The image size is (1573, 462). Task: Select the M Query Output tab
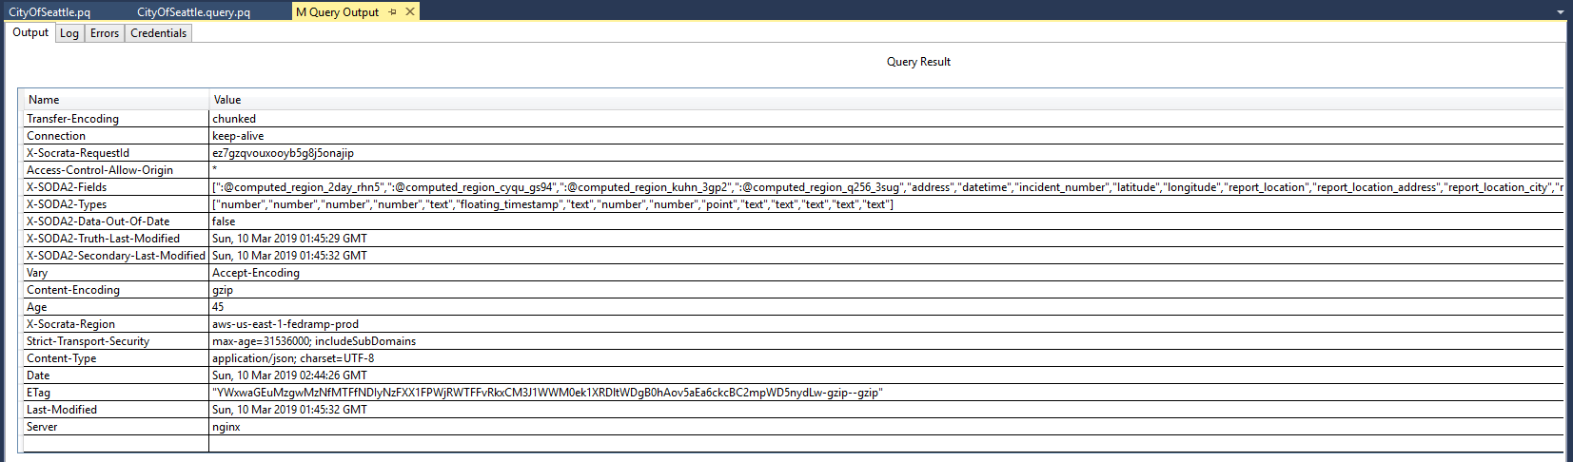337,12
